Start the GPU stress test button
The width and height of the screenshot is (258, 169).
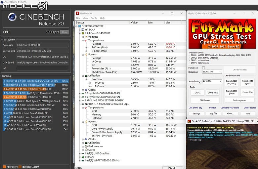(239, 69)
